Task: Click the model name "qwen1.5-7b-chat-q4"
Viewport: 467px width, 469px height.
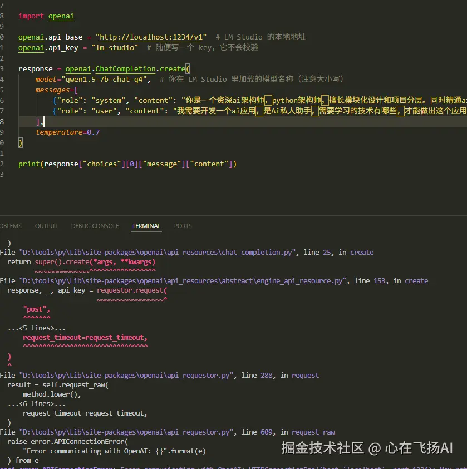Action: (106, 79)
